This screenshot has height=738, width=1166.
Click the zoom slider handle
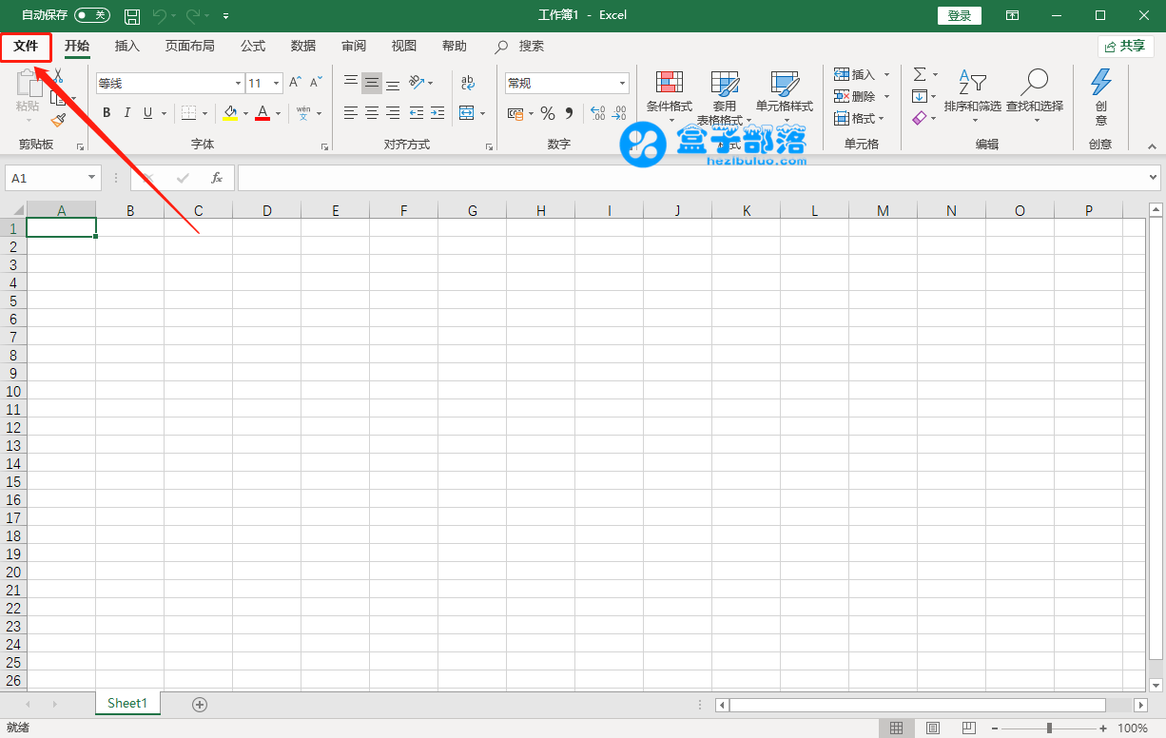coord(1049,728)
